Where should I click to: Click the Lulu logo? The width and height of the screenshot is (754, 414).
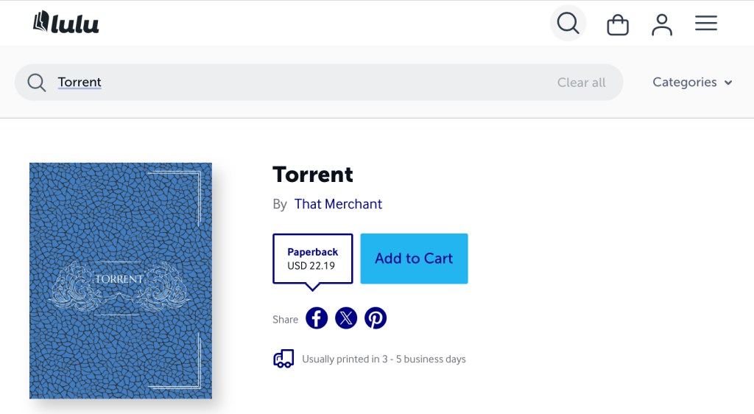click(x=66, y=23)
